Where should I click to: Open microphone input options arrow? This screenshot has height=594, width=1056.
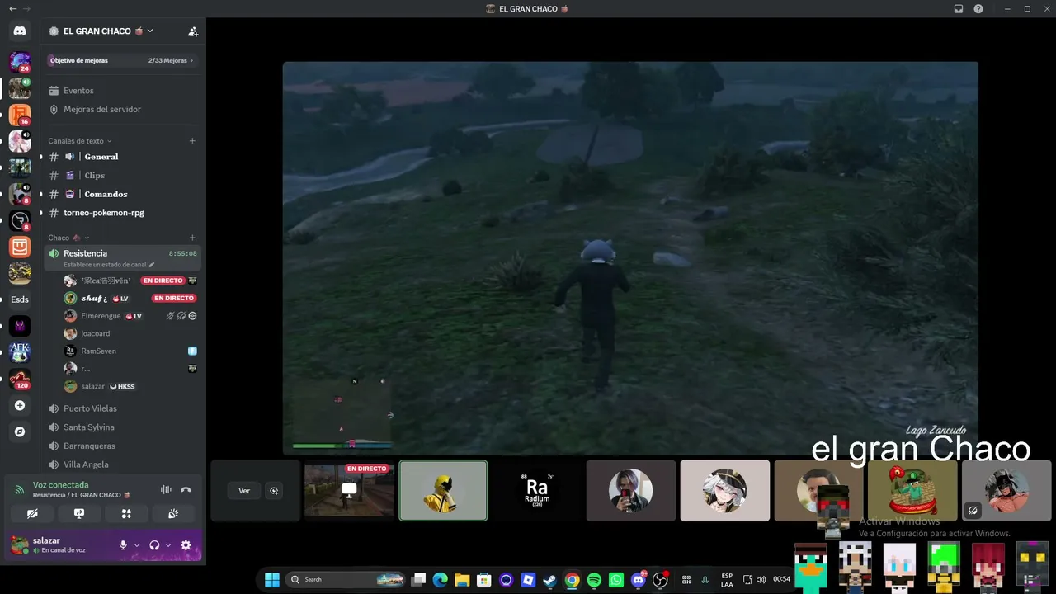point(137,545)
